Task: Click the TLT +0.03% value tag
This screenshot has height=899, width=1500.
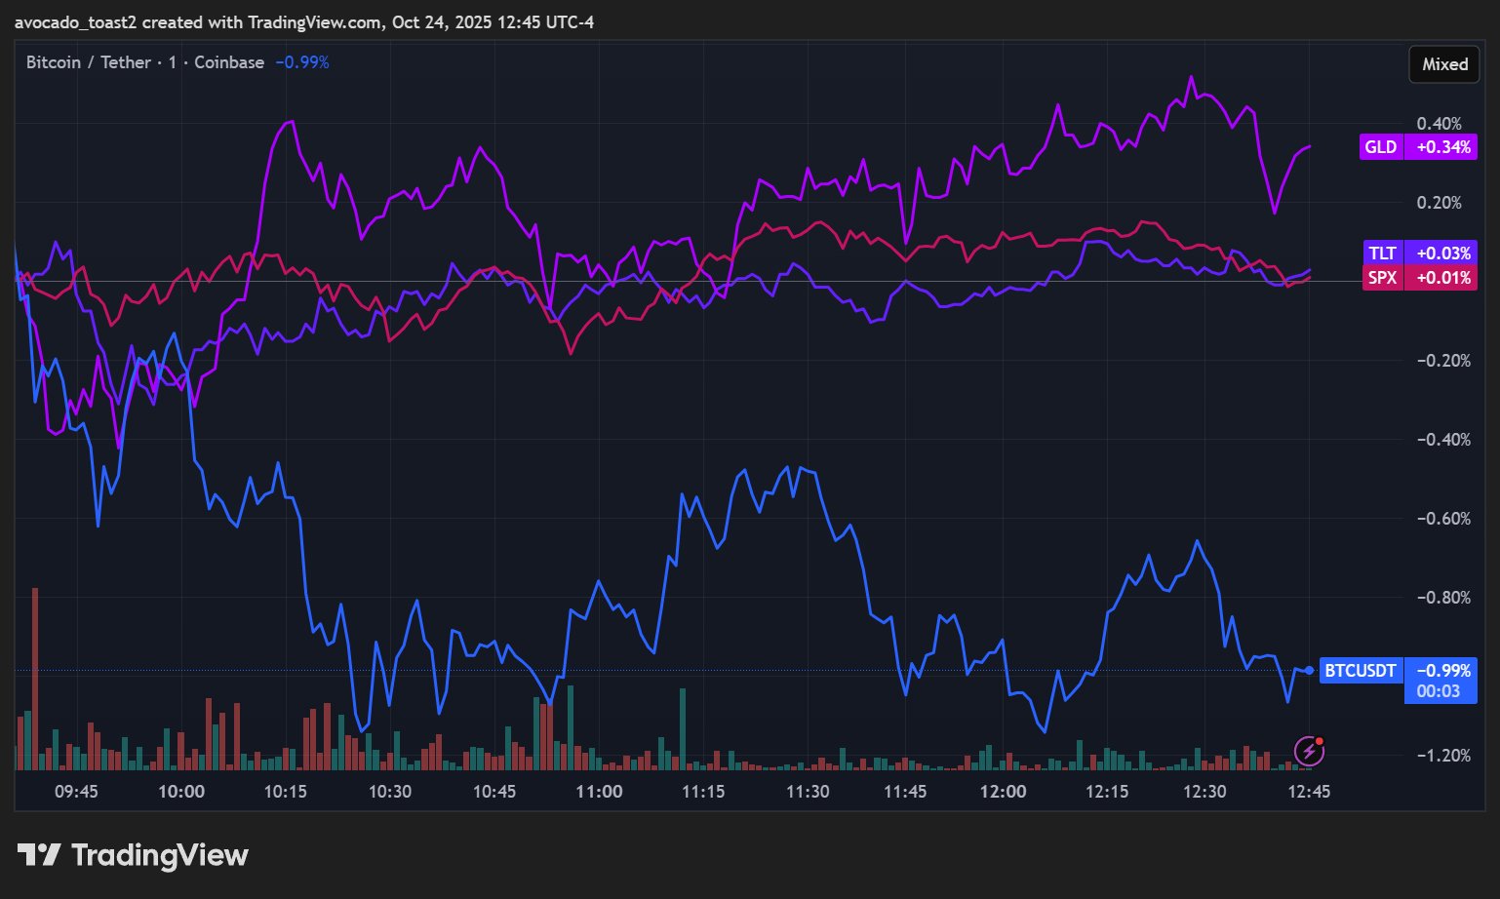Action: pos(1442,253)
